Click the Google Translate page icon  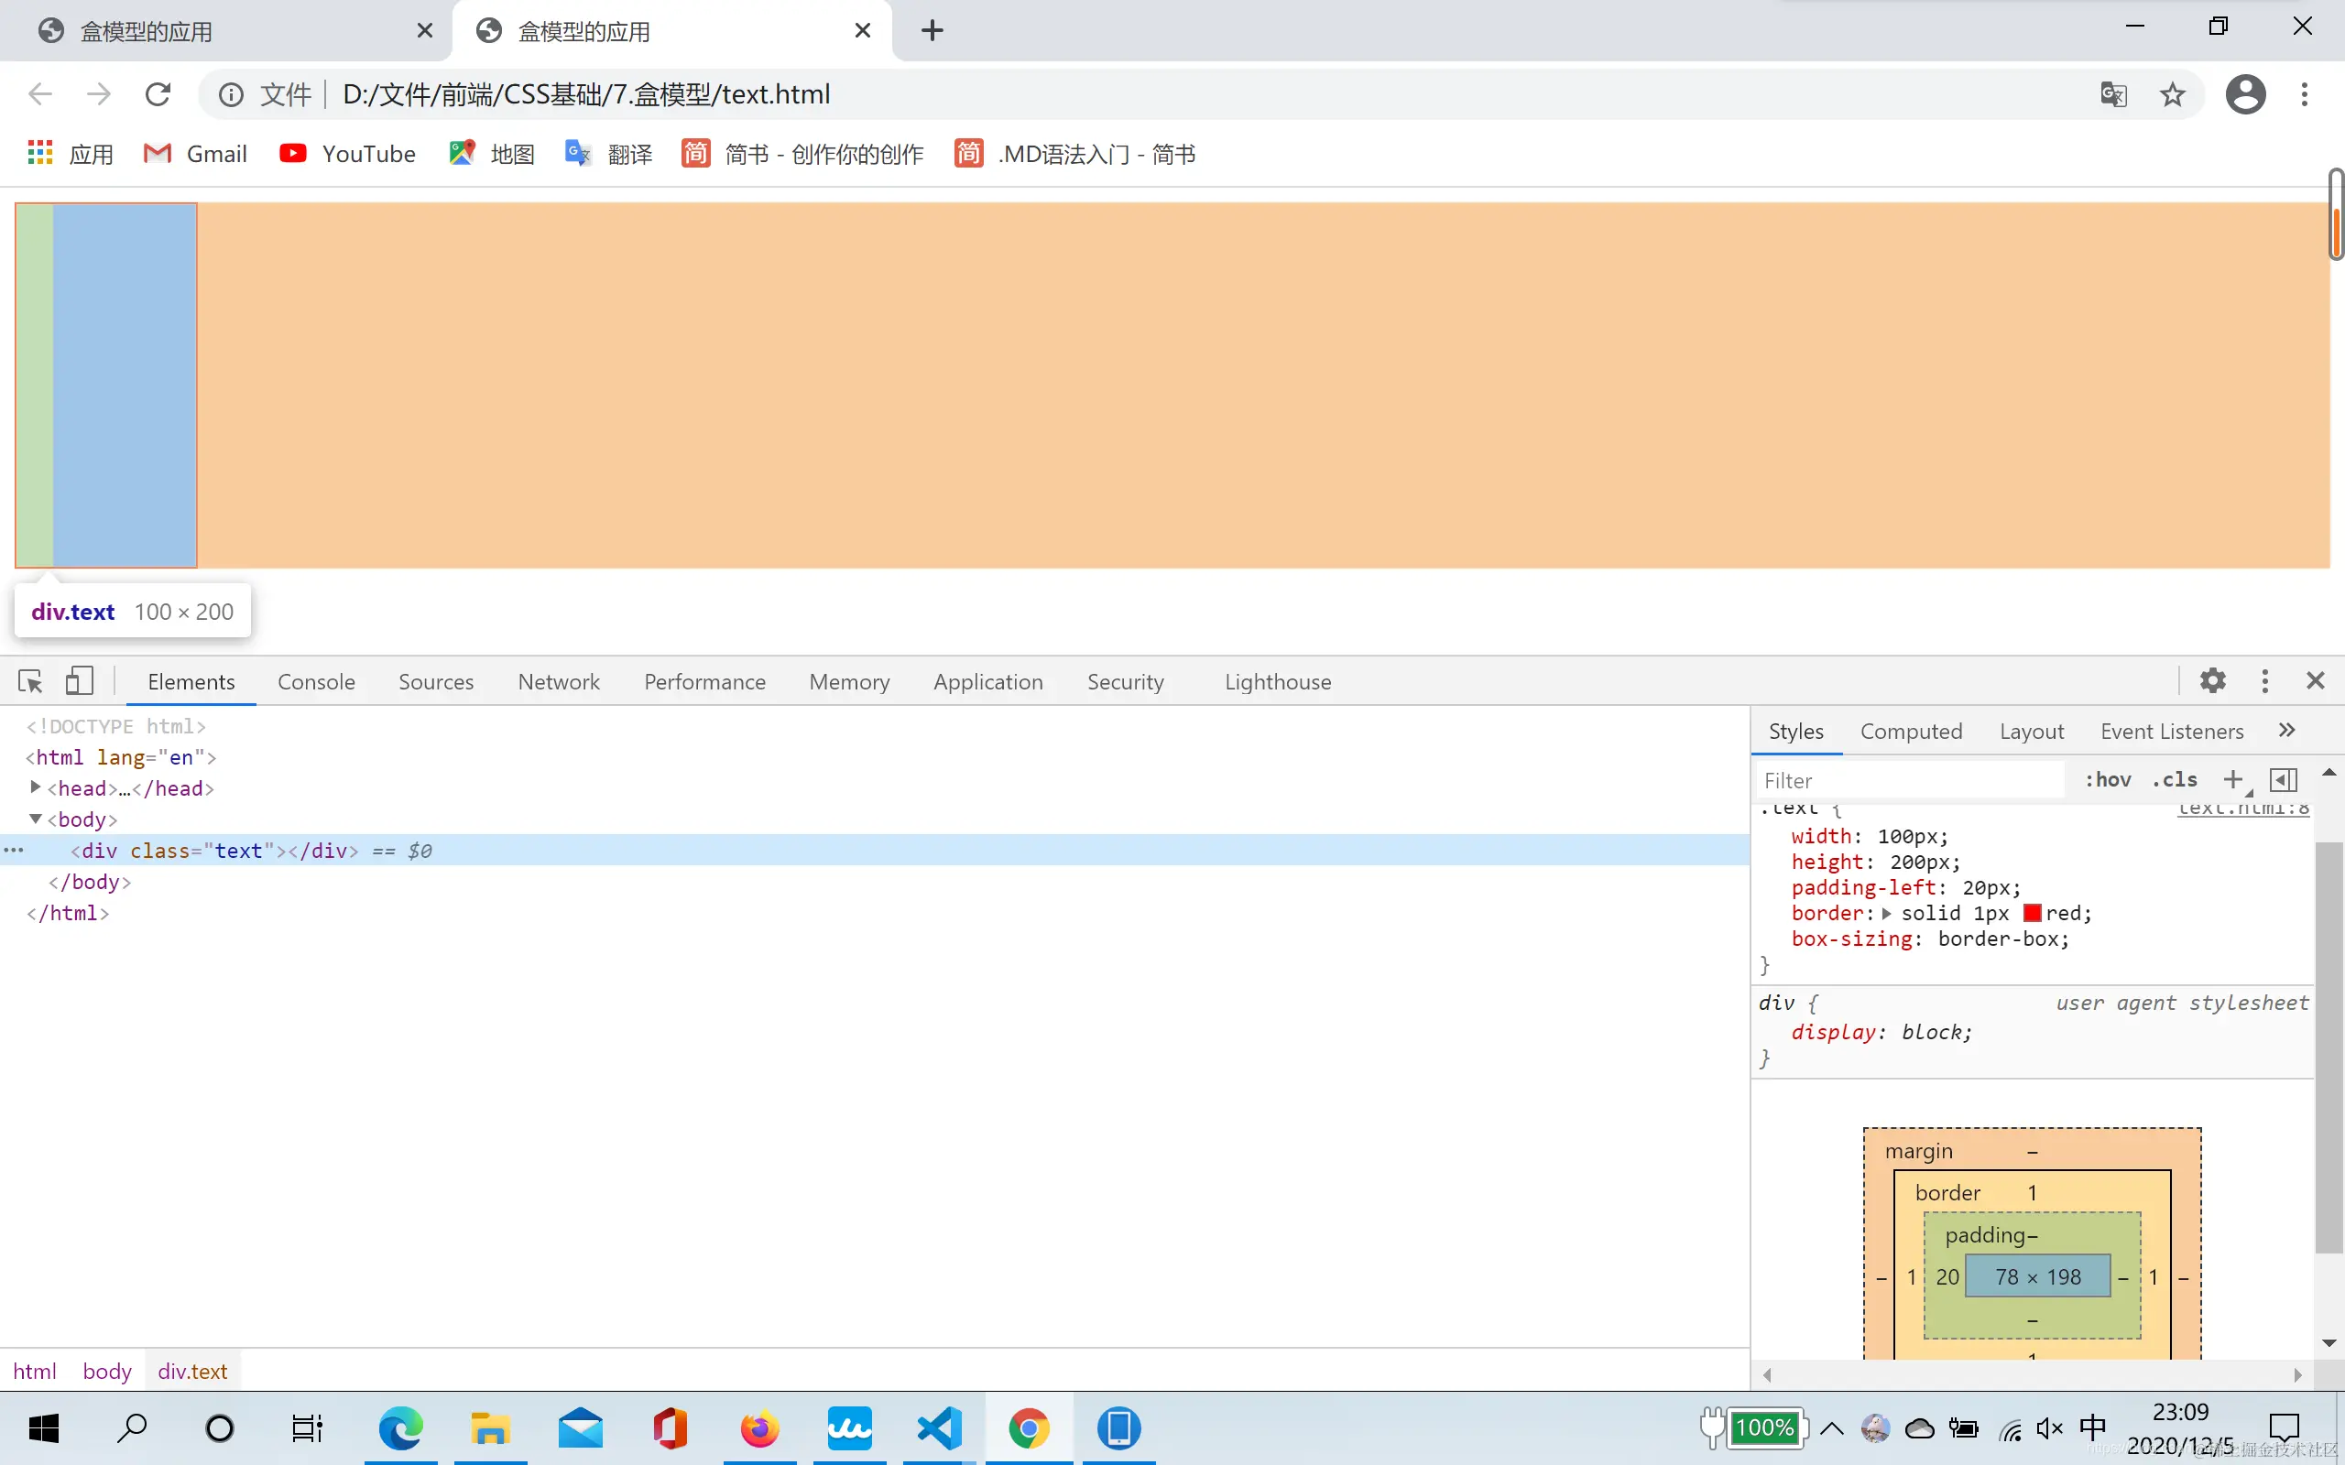(2113, 94)
